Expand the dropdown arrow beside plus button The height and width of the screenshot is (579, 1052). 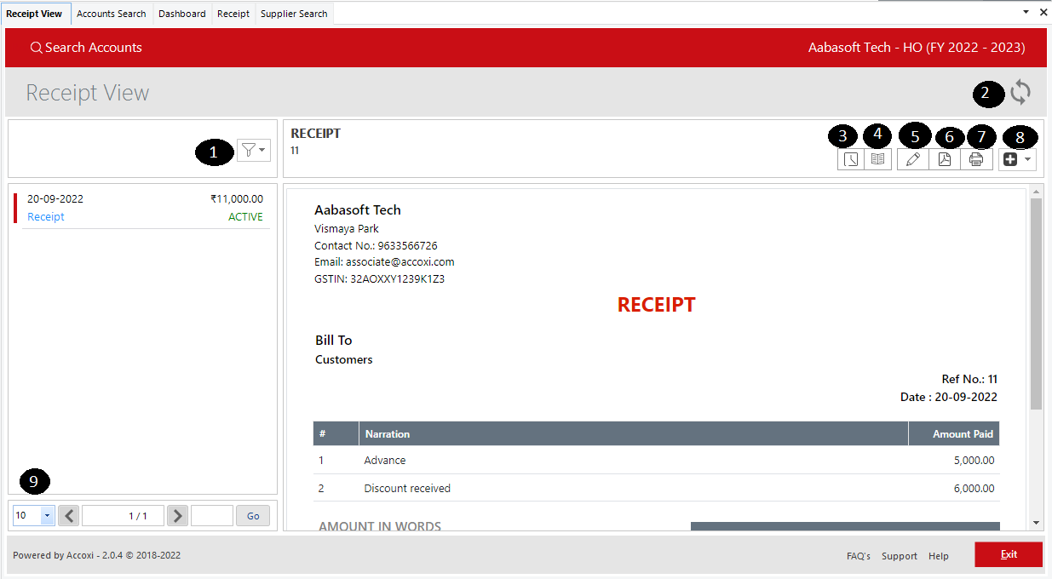coord(1028,159)
